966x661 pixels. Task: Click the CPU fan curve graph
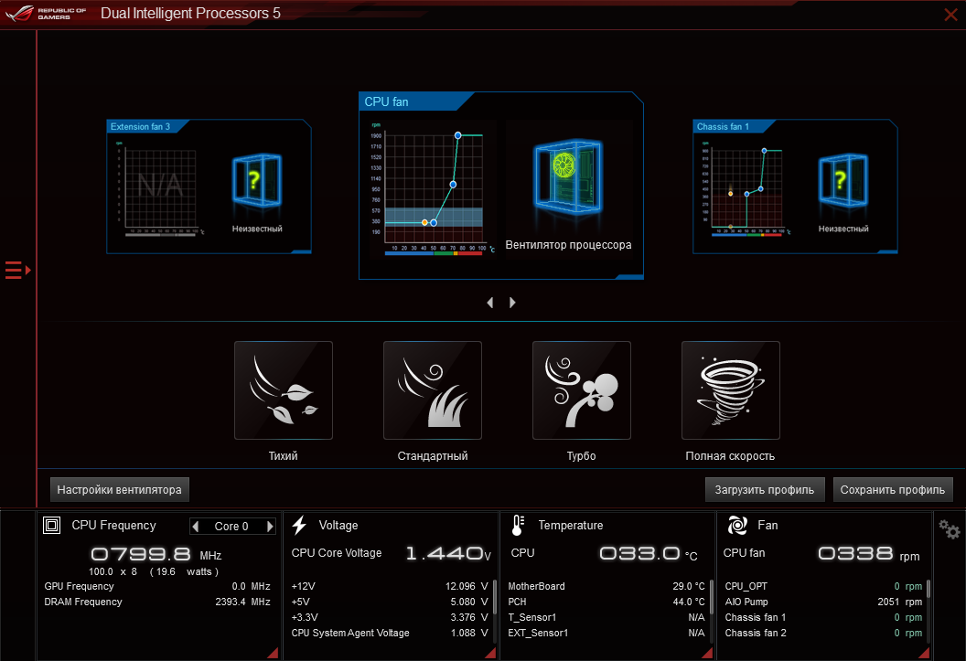[x=434, y=188]
